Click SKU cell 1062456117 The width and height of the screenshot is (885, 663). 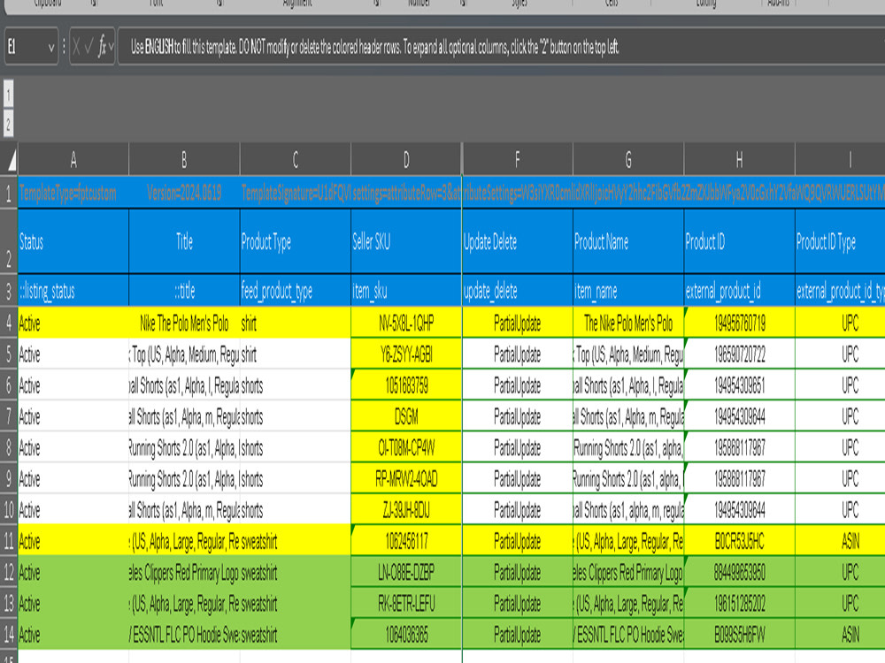click(406, 541)
